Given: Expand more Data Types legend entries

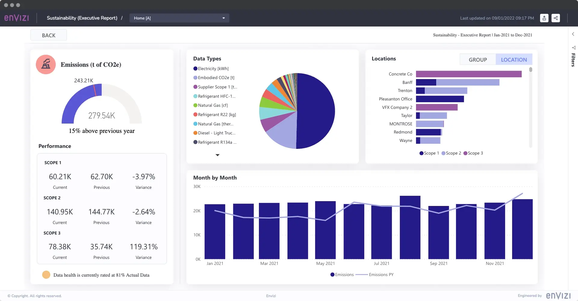Looking at the screenshot, I should click(x=217, y=155).
